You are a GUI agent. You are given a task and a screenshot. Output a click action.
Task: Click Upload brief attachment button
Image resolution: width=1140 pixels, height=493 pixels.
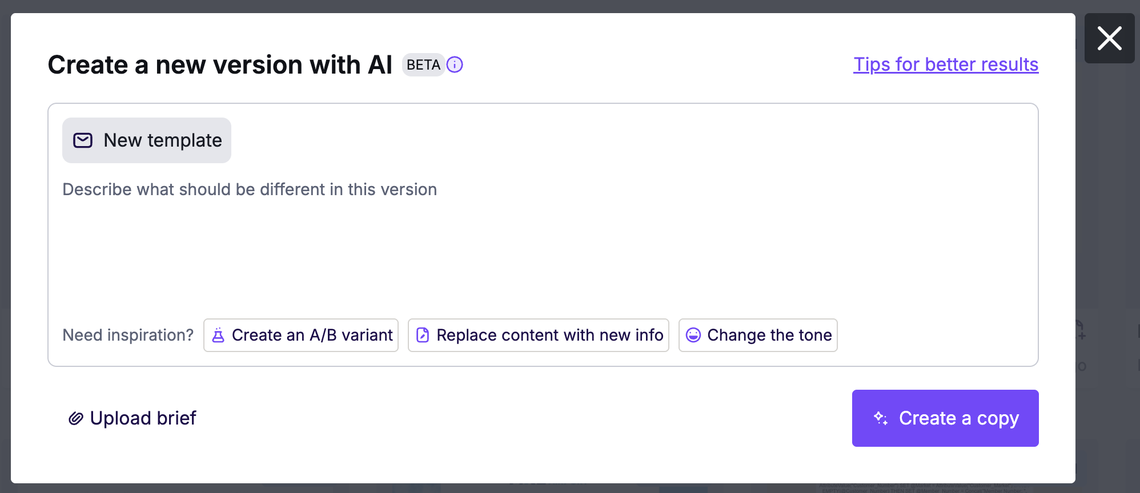(132, 418)
